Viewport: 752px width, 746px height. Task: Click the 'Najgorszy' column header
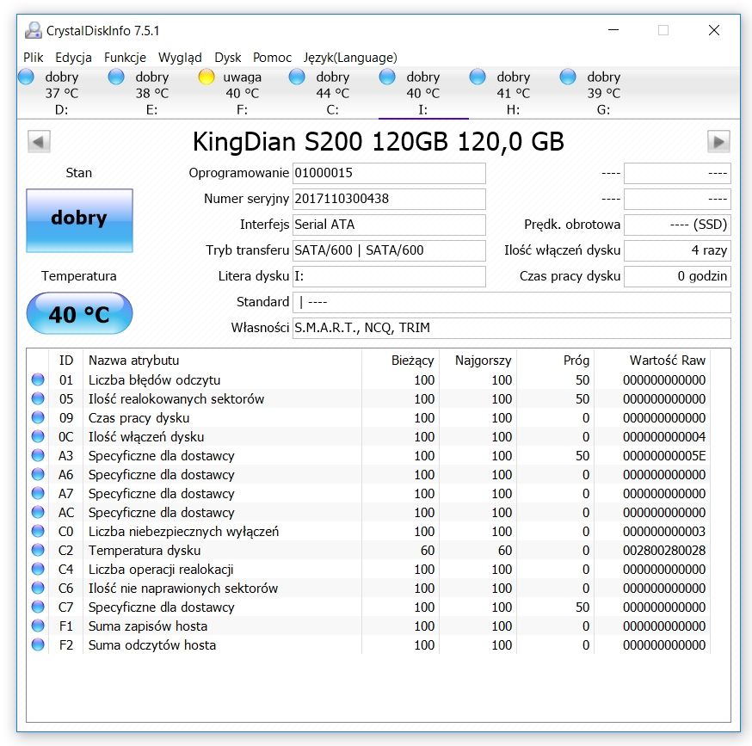(x=478, y=361)
